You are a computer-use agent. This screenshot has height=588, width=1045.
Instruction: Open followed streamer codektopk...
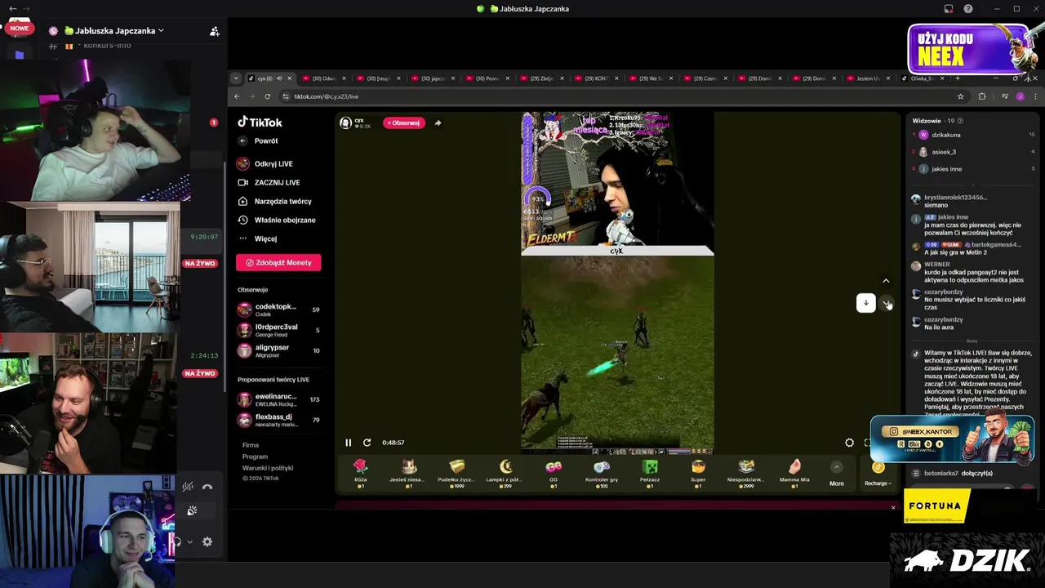[x=278, y=310]
